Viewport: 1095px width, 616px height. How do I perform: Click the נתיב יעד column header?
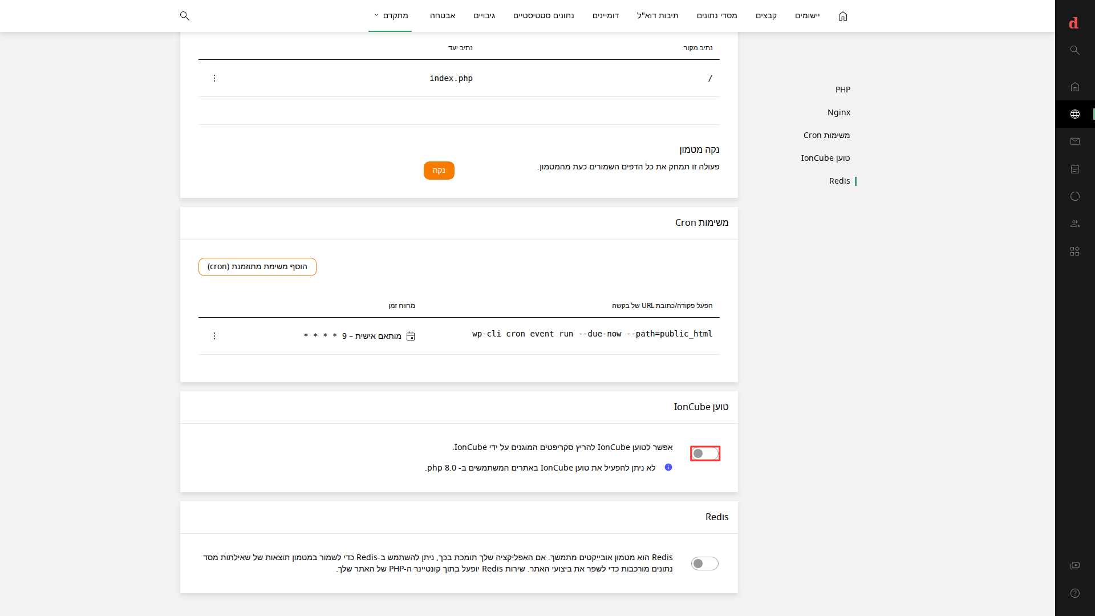[460, 48]
